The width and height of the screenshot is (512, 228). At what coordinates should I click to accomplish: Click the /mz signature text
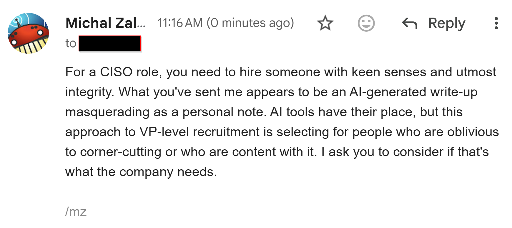point(76,211)
